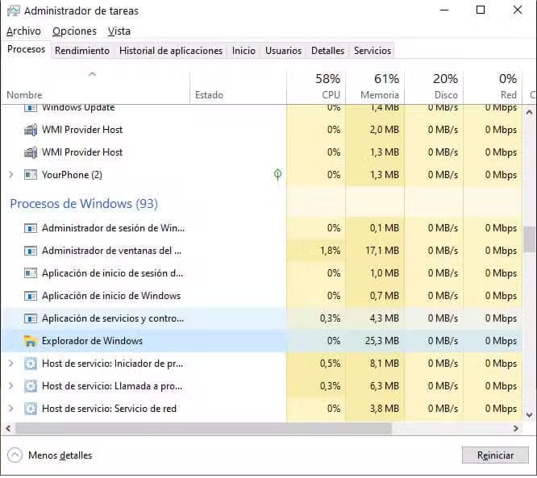The height and width of the screenshot is (478, 537).
Task: Click the horizontal scrollbar right arrow
Action: [x=516, y=428]
